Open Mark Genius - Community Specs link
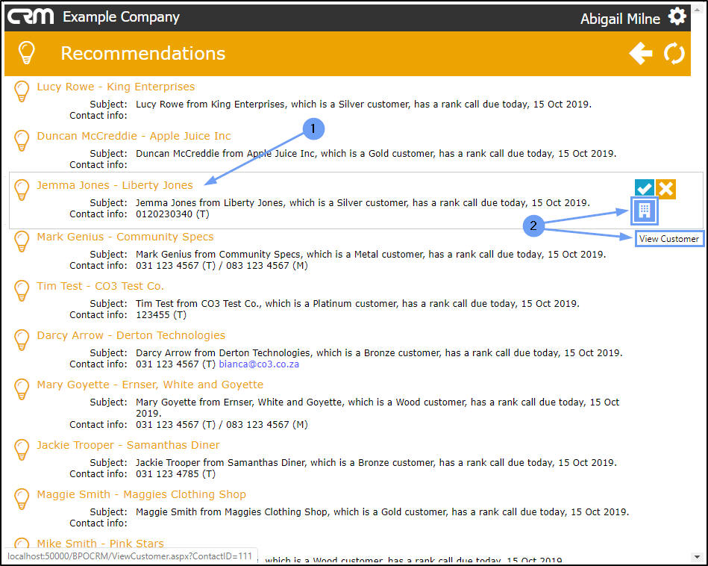The height and width of the screenshot is (566, 708). pyautogui.click(x=125, y=237)
